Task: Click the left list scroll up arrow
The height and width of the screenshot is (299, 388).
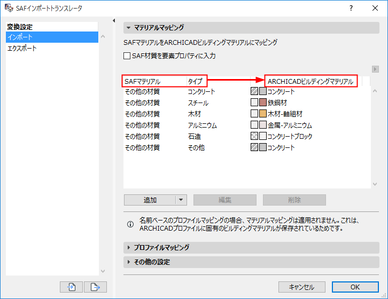Action: [x=103, y=37]
